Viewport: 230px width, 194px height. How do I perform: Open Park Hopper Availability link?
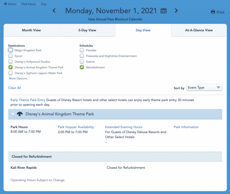(x=76, y=127)
